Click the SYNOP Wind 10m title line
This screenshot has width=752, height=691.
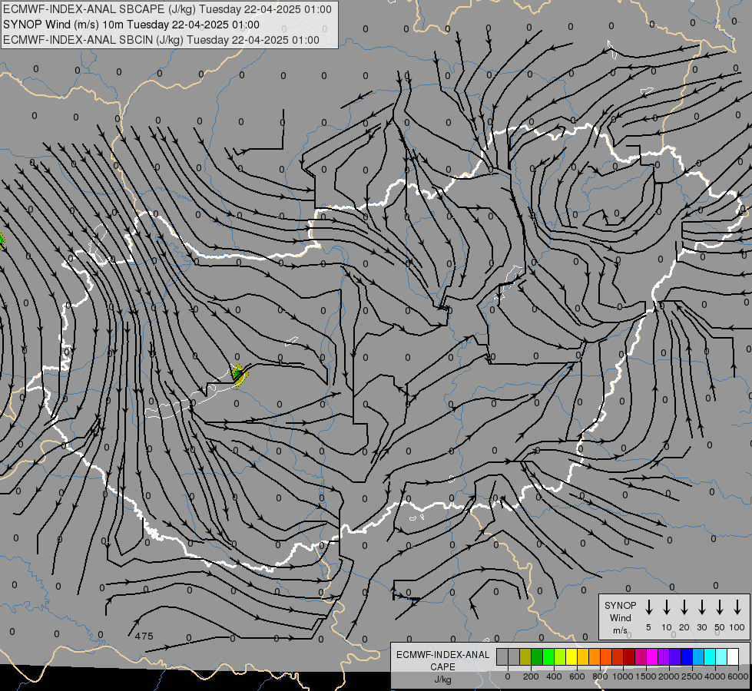(131, 25)
